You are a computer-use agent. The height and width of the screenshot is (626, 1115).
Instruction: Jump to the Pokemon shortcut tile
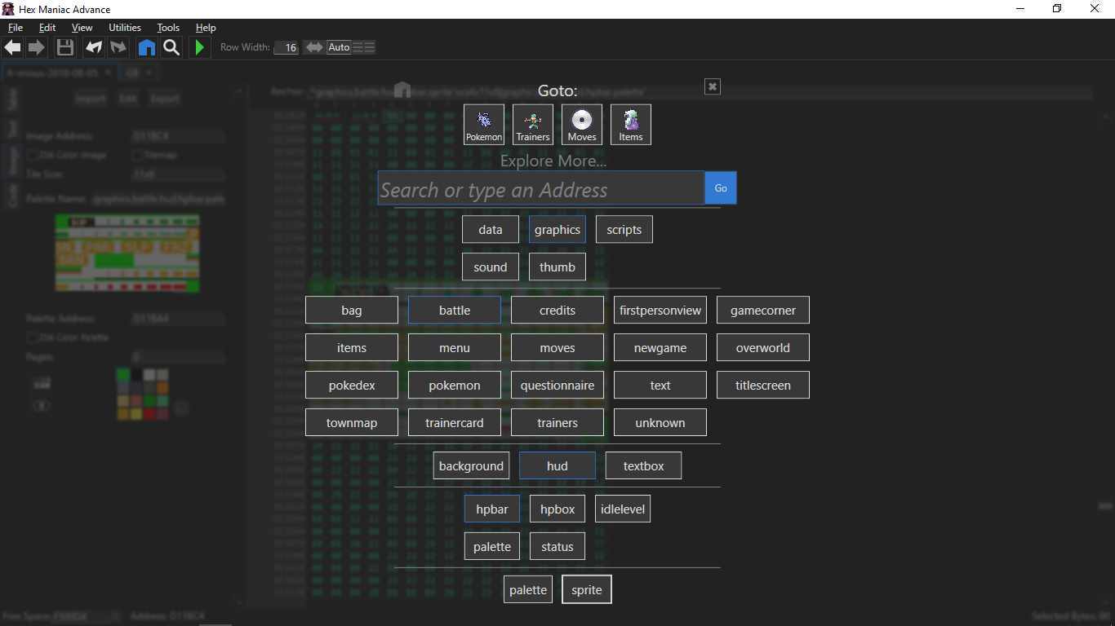point(484,125)
